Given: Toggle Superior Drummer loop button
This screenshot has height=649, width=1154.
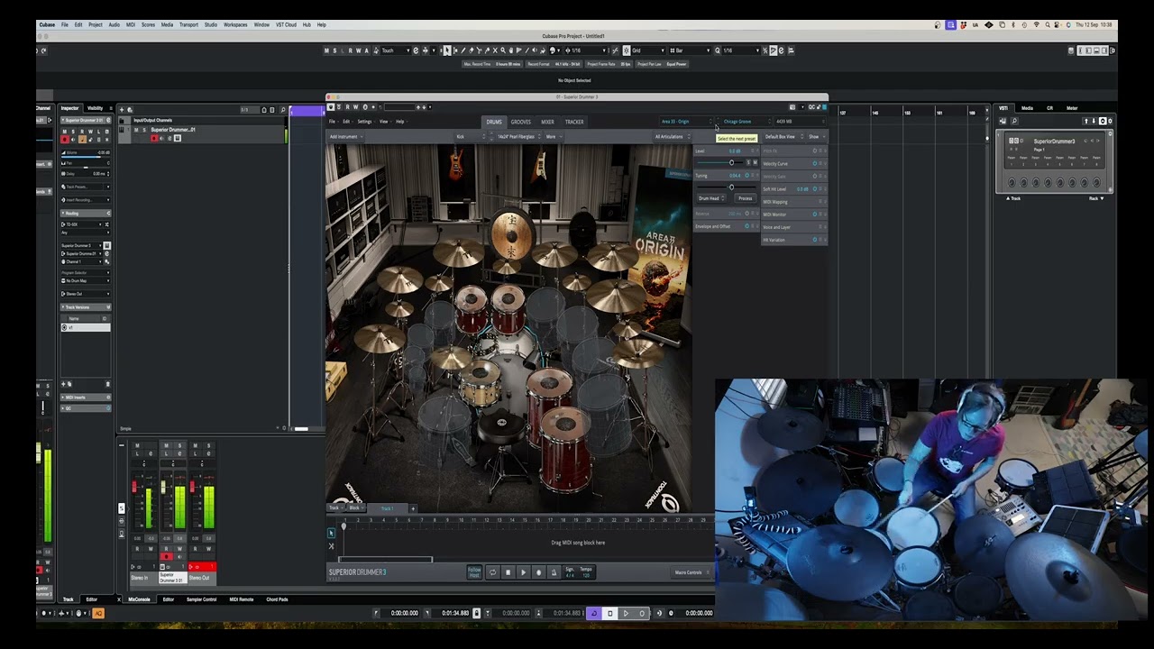Looking at the screenshot, I should 493,572.
